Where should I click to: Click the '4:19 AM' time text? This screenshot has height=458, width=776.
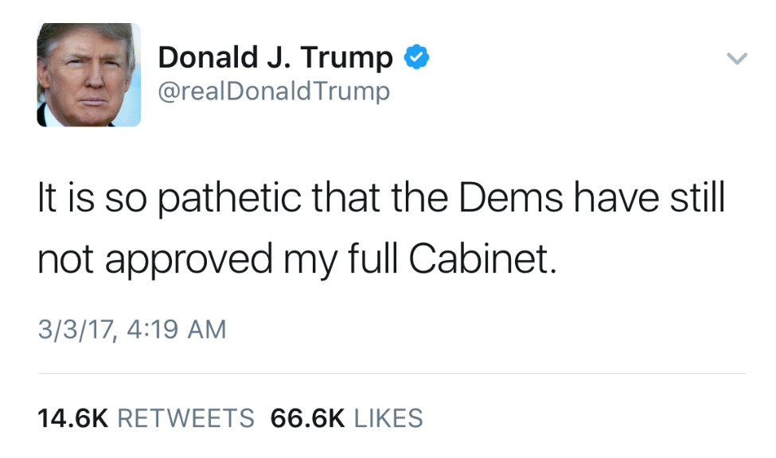(177, 329)
